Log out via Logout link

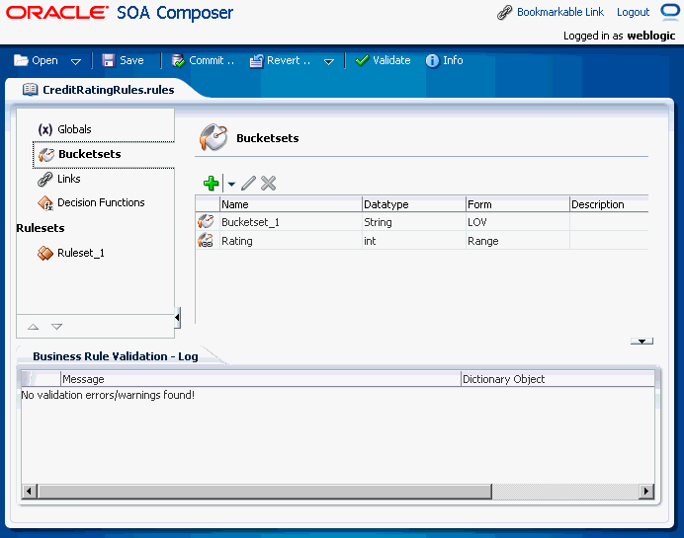coord(633,12)
